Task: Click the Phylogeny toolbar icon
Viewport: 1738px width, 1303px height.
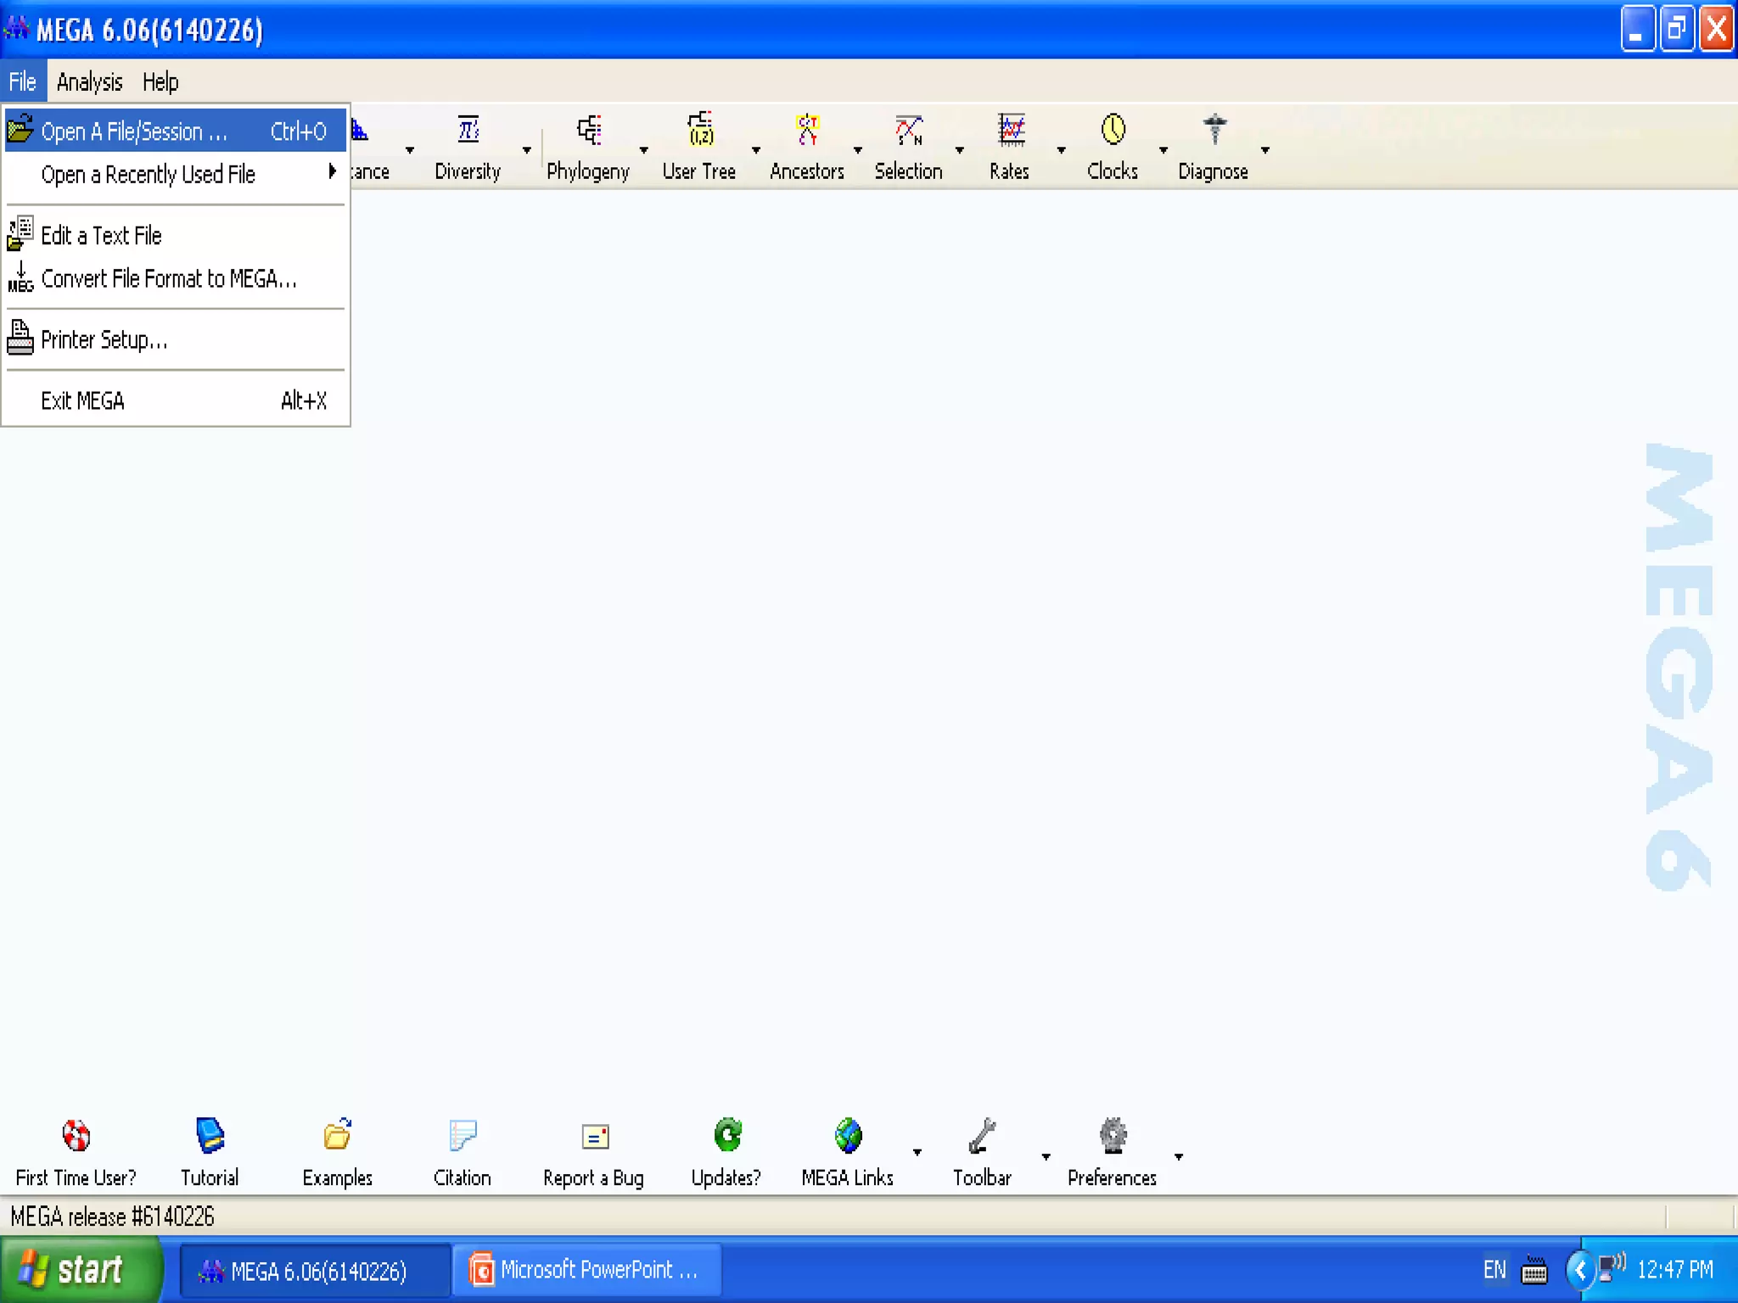Action: point(588,131)
